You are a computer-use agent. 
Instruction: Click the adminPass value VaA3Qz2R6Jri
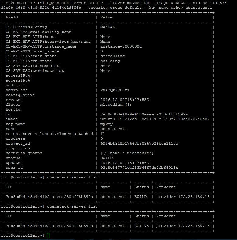click(115, 90)
